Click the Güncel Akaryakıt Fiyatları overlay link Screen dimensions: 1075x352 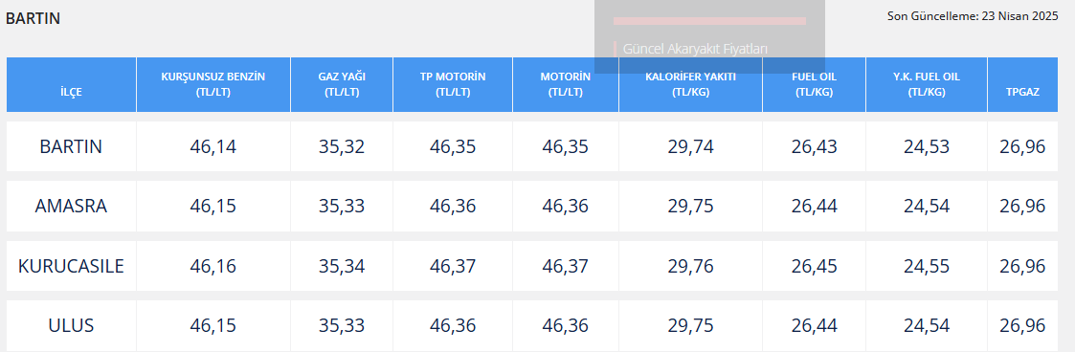[x=695, y=50]
